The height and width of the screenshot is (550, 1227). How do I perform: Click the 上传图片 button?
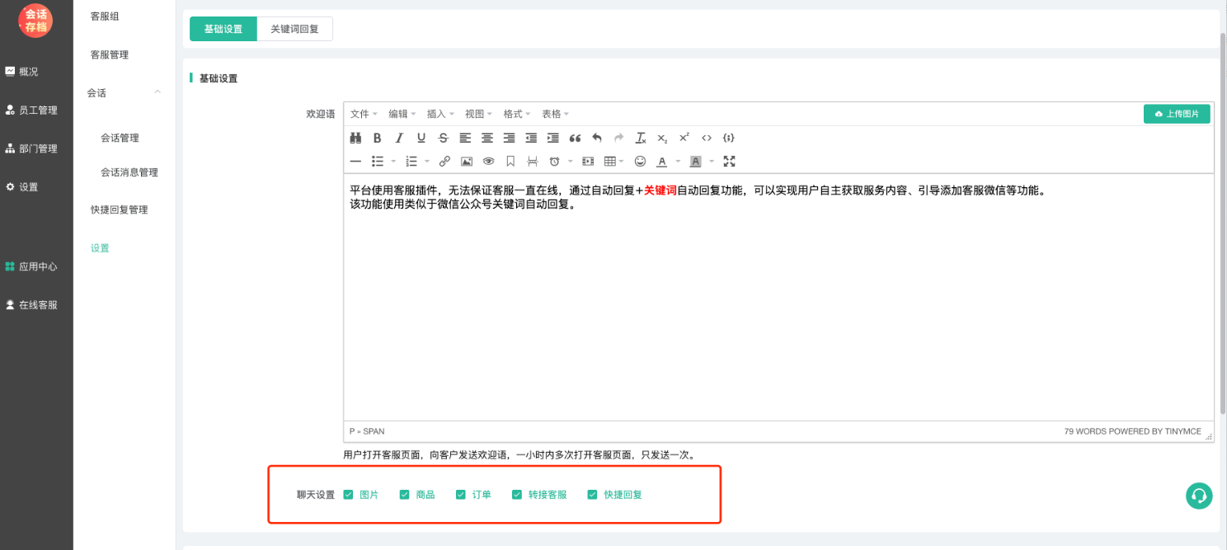tap(1177, 114)
